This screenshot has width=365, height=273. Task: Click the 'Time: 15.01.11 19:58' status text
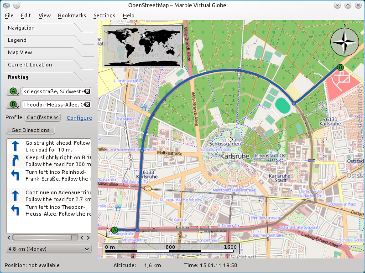point(211,265)
